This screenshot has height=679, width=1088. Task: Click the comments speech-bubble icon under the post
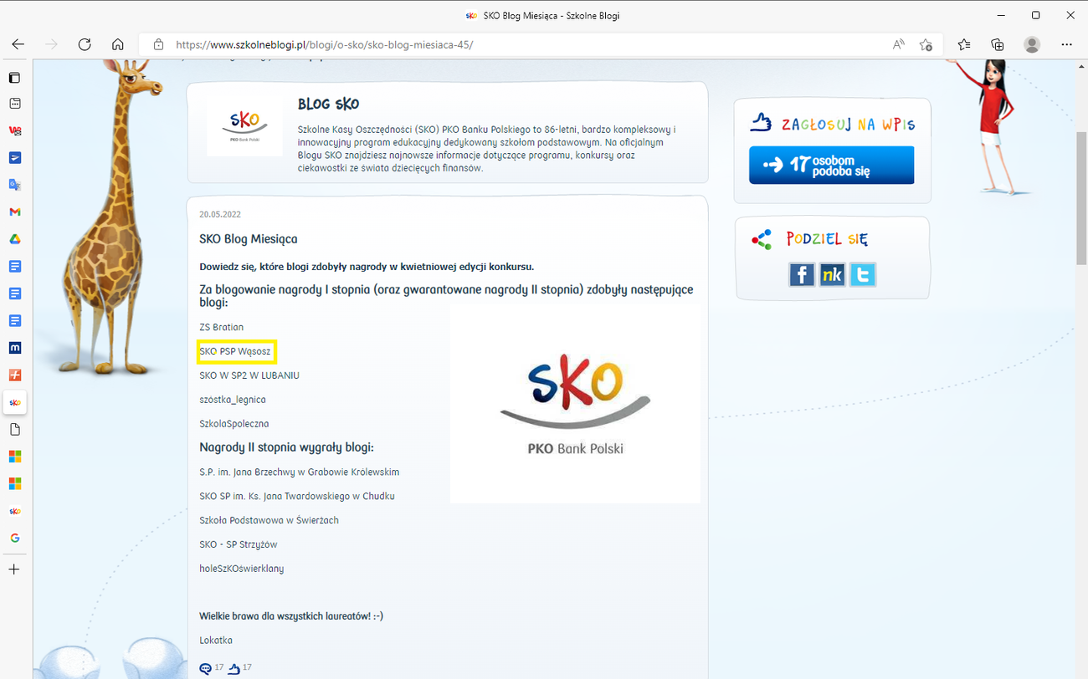[x=206, y=668]
